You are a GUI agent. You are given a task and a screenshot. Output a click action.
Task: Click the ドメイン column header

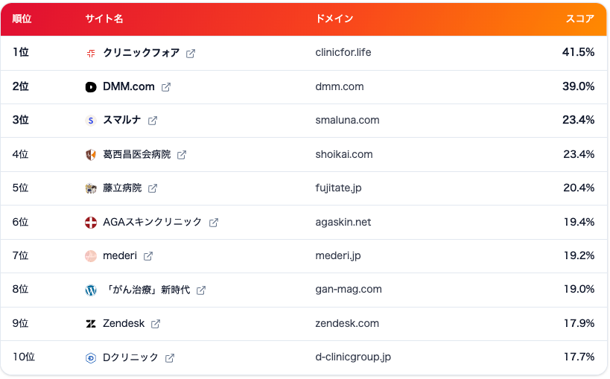click(x=334, y=19)
